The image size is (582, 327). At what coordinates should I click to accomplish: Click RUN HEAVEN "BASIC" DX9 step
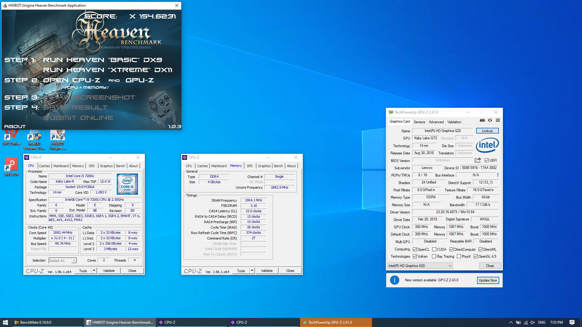coord(102,60)
